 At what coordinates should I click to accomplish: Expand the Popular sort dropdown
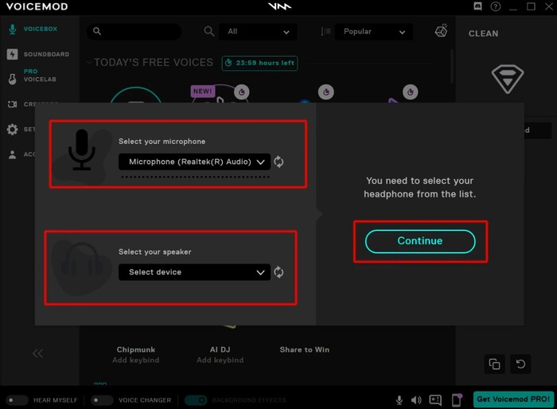[x=373, y=32]
